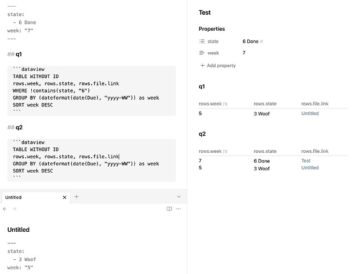
Task: Edit the week property value 7
Action: [x=244, y=53]
